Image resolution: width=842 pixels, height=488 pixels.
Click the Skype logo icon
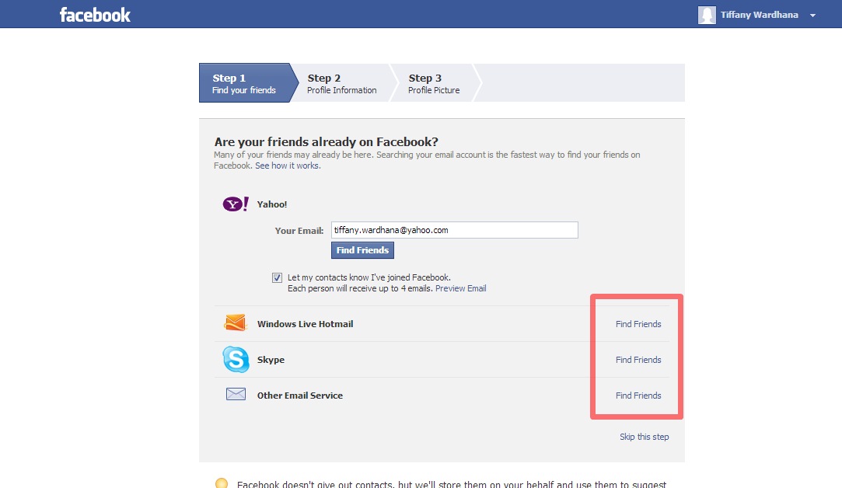click(x=236, y=360)
